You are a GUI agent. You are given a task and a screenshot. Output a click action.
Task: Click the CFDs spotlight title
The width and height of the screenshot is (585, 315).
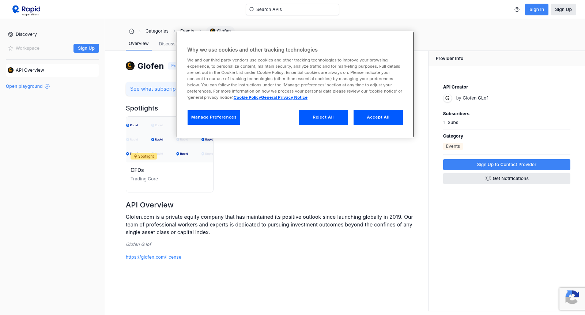tap(137, 170)
